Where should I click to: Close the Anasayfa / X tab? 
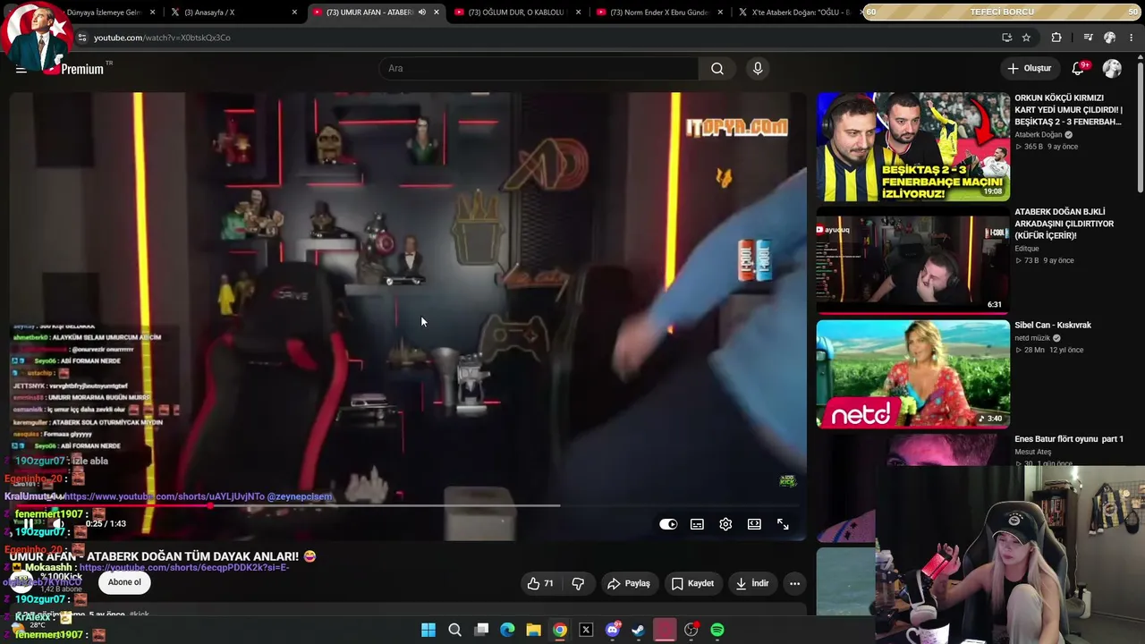(294, 13)
